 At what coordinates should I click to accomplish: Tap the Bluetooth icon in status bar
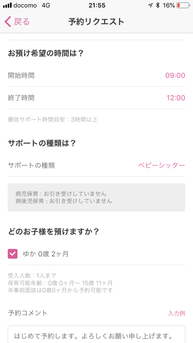coord(157,5)
